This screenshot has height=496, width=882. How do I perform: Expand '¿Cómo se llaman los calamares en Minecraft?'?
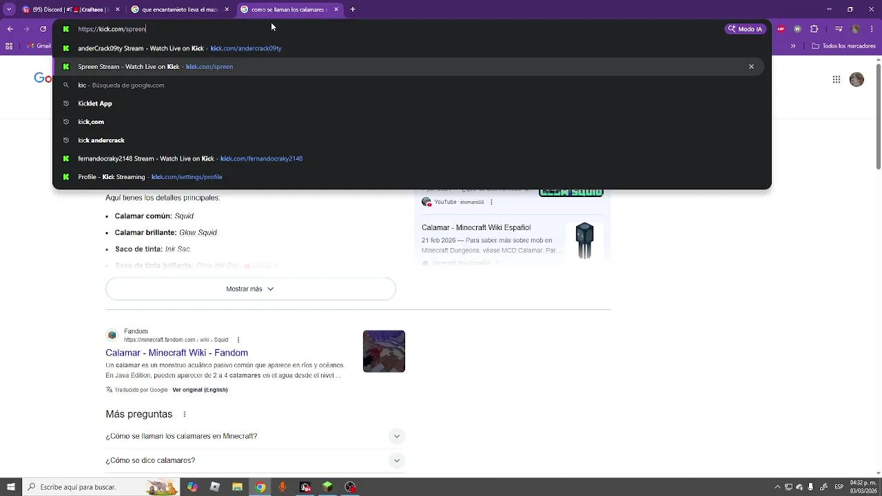pos(254,436)
